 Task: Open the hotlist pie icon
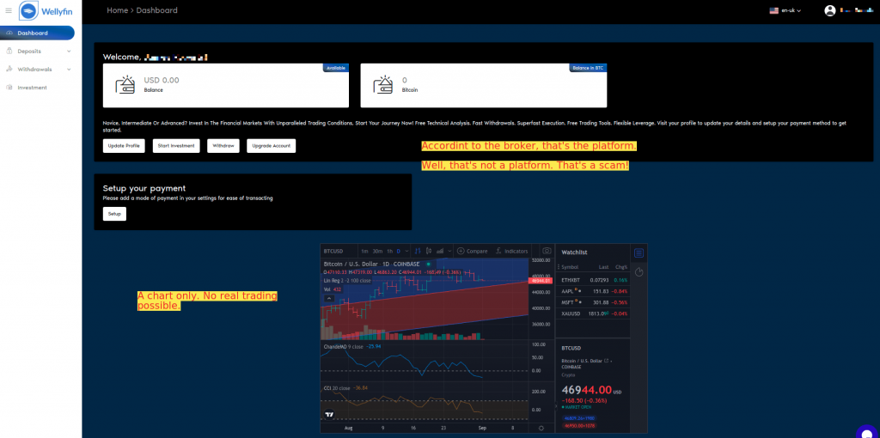coord(639,272)
